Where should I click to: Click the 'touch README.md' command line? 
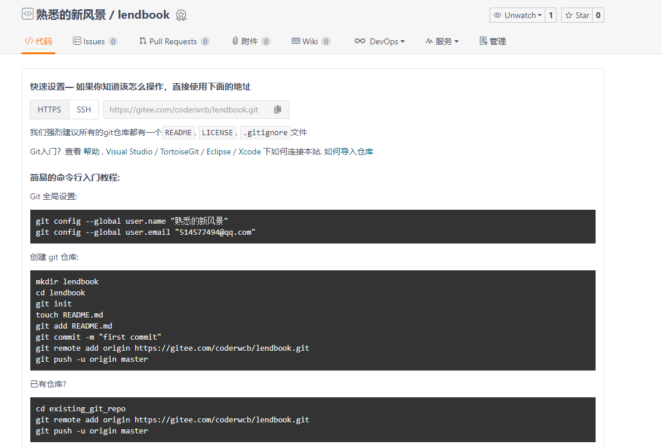[x=69, y=315]
